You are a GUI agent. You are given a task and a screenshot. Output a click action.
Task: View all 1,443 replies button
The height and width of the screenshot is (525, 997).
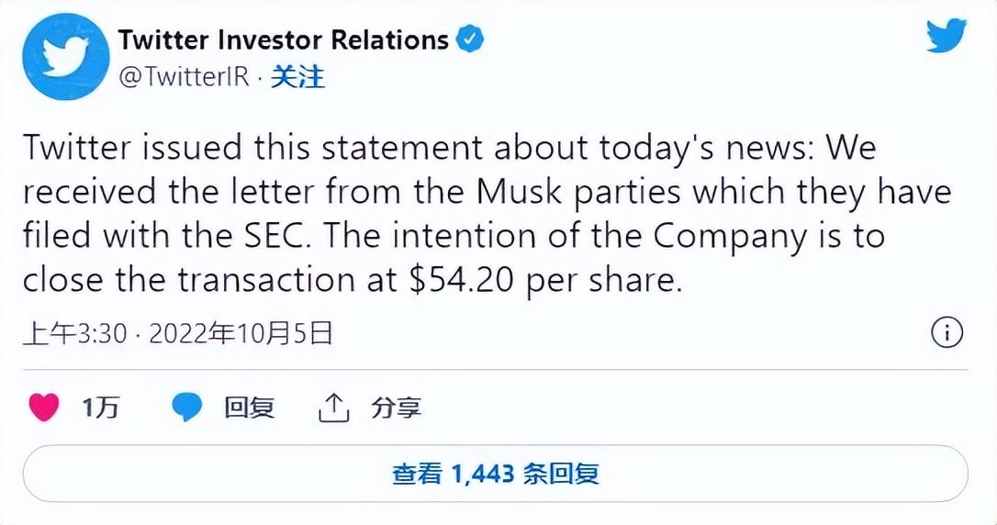(x=496, y=474)
